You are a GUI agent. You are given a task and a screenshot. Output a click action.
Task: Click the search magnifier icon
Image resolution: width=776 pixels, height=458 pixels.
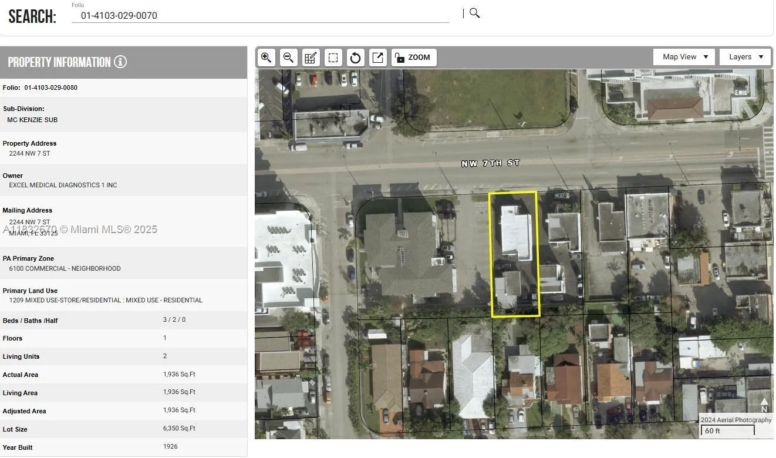coord(474,12)
